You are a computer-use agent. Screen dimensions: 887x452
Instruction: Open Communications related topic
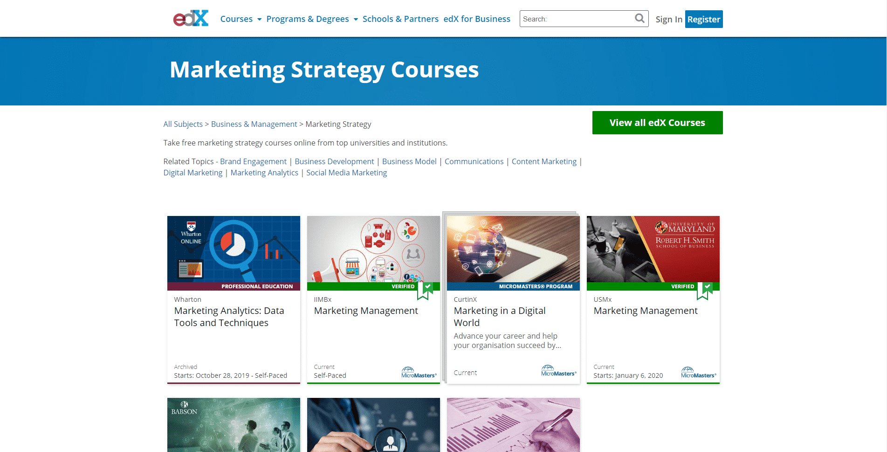coord(474,161)
